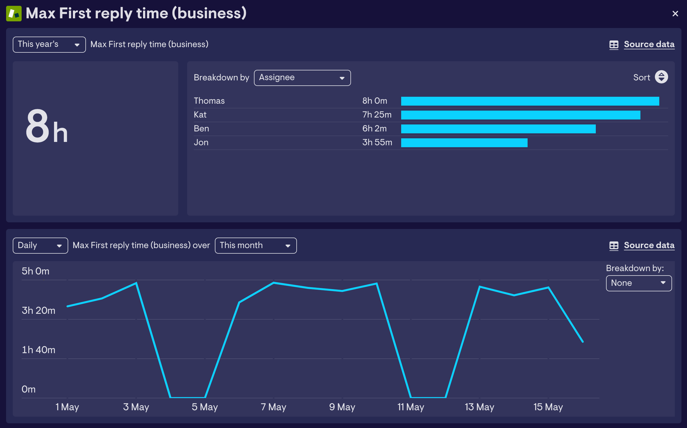Click the table icon beside lower Source data

[614, 245]
